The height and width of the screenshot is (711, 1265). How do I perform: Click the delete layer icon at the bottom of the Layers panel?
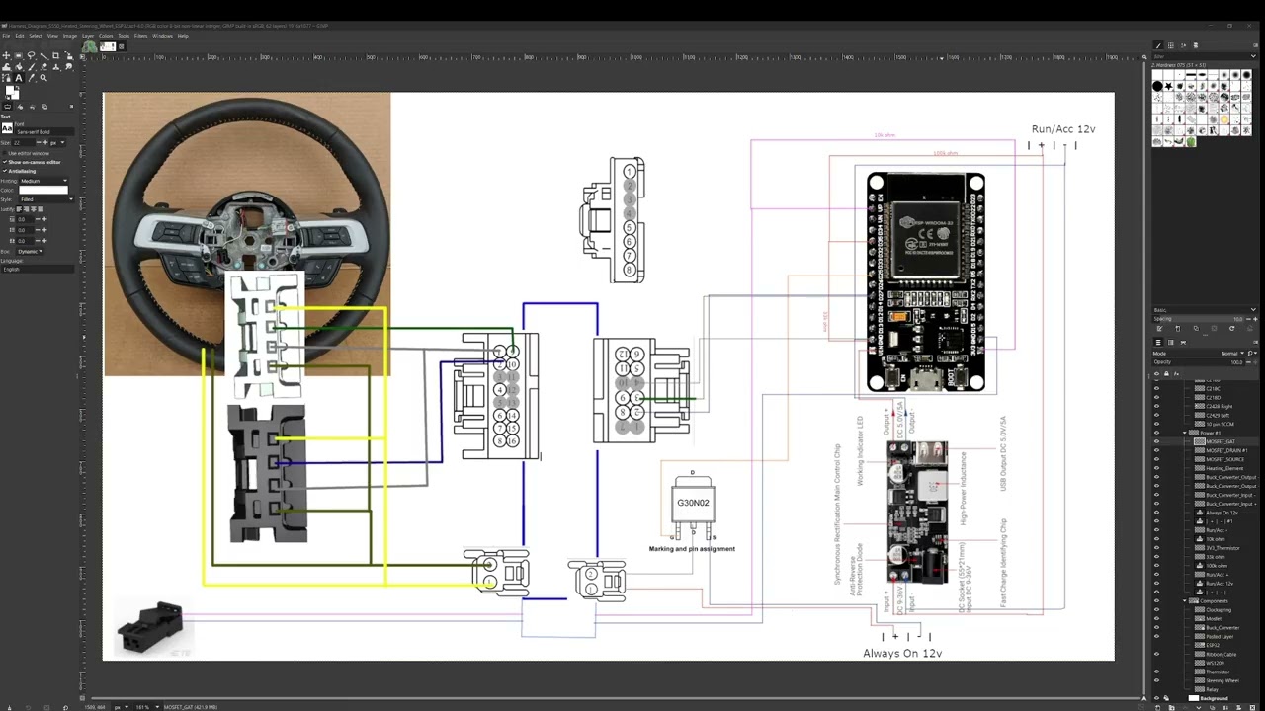tap(1252, 708)
